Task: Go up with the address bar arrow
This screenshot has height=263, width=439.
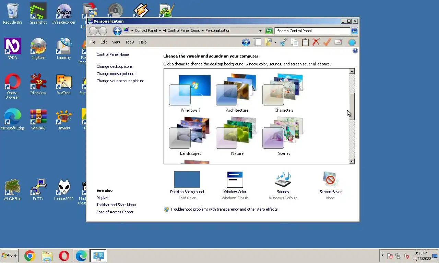Action: click(117, 31)
